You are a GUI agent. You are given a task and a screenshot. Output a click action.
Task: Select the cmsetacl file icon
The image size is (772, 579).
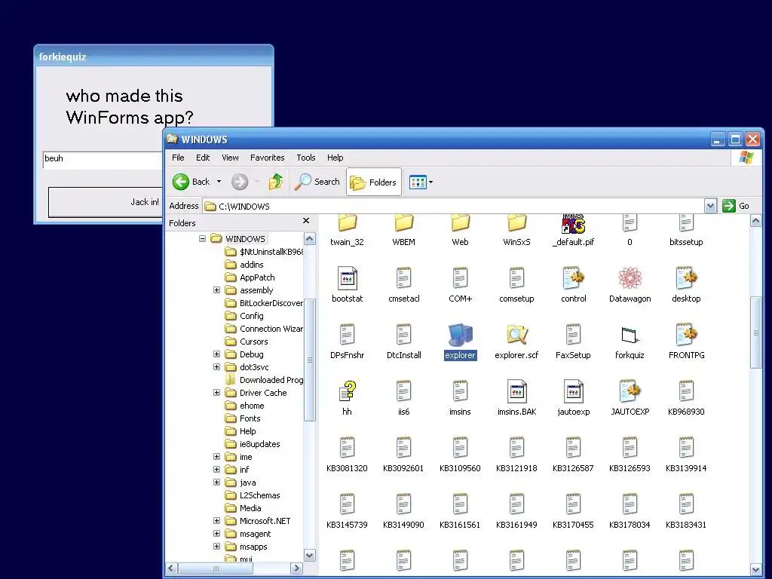[x=404, y=278]
